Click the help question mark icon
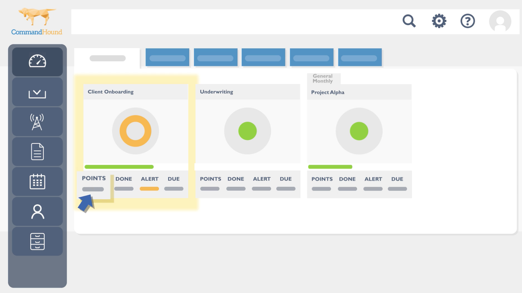The image size is (522, 293). coord(467,21)
